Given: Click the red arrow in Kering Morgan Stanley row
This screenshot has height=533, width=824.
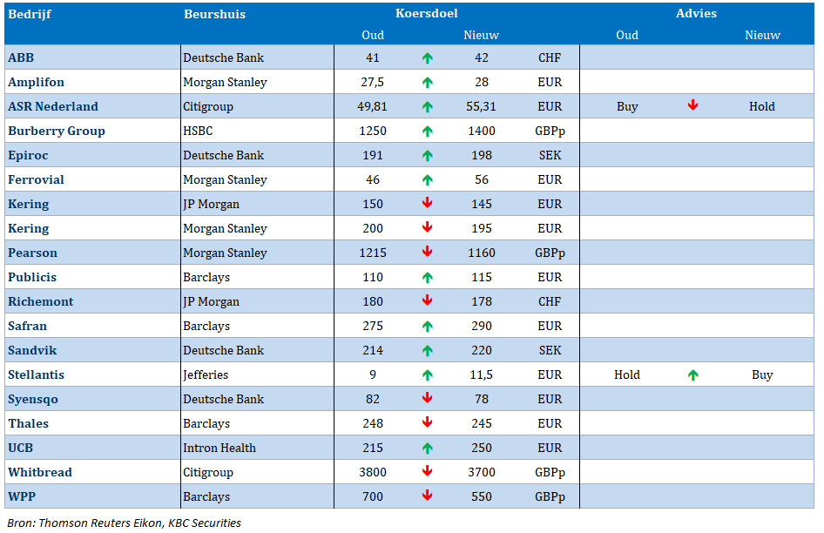Looking at the screenshot, I should click(x=427, y=227).
